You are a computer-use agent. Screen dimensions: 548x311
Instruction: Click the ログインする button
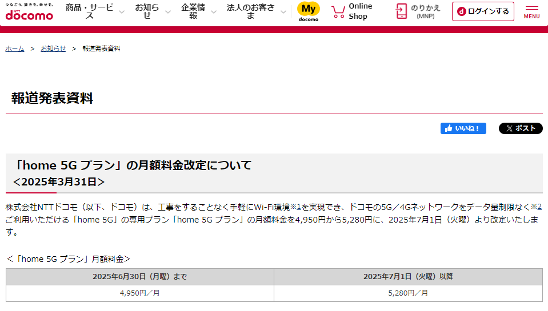[x=483, y=11]
